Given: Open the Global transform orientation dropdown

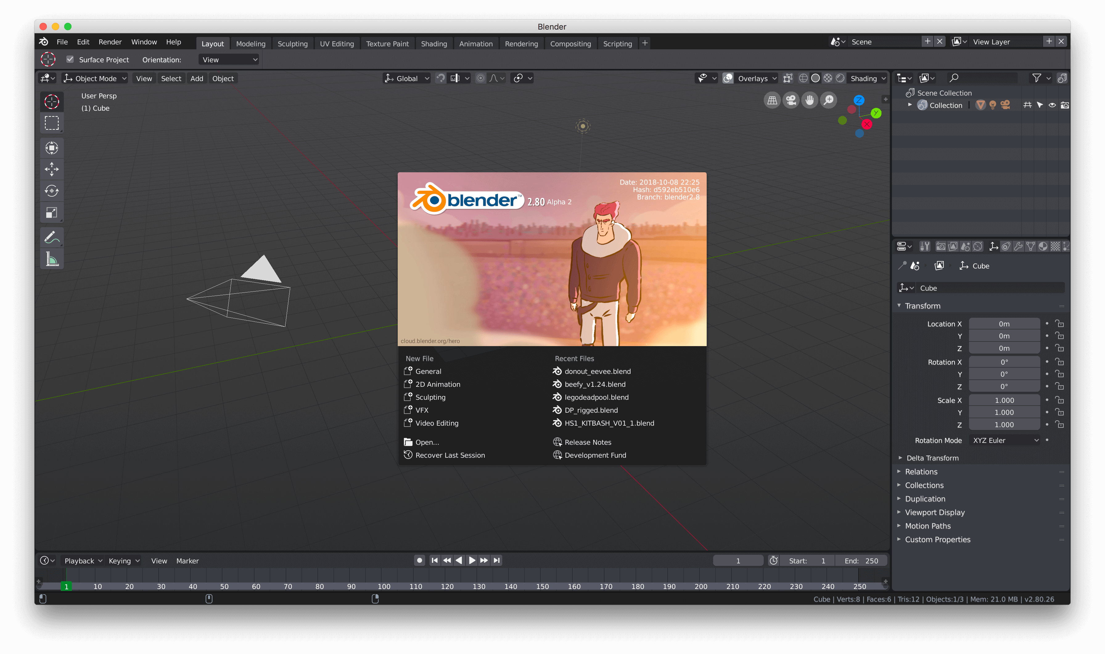Looking at the screenshot, I should [x=406, y=79].
